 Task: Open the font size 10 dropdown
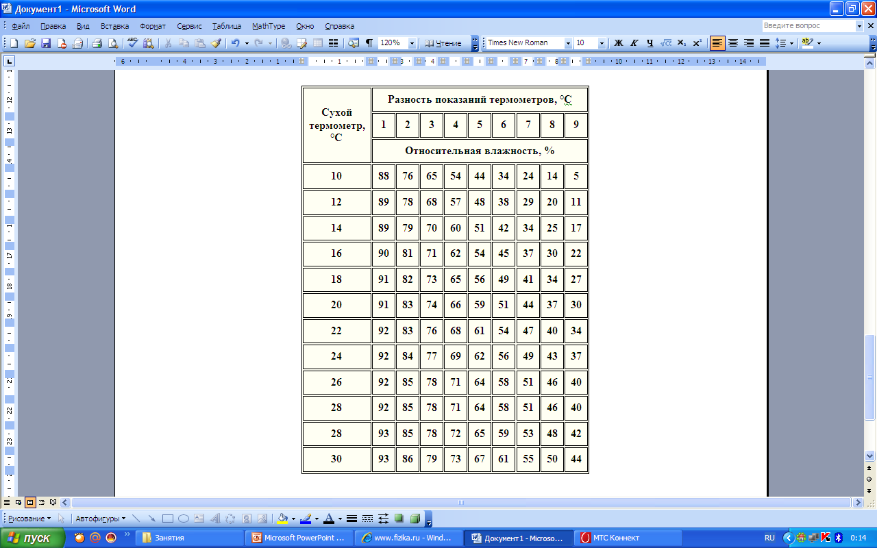point(602,43)
